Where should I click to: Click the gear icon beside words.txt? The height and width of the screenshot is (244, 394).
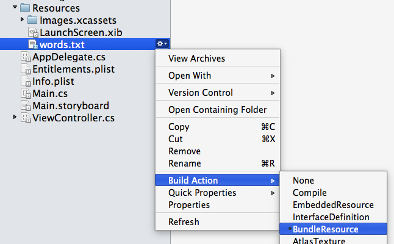162,44
